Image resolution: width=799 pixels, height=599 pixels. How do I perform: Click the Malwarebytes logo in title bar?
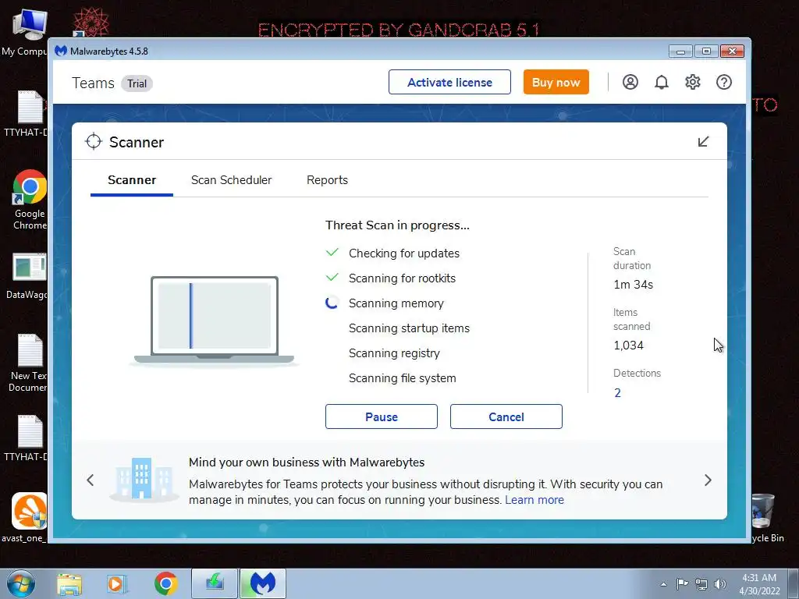61,51
